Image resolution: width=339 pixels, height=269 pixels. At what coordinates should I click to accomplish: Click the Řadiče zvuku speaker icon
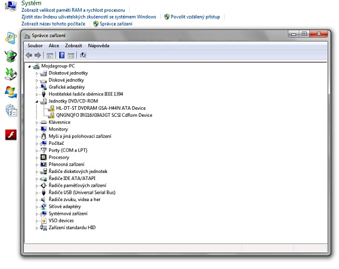[43, 199]
